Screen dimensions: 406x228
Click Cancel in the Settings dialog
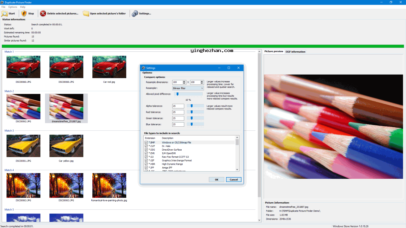pos(234,180)
